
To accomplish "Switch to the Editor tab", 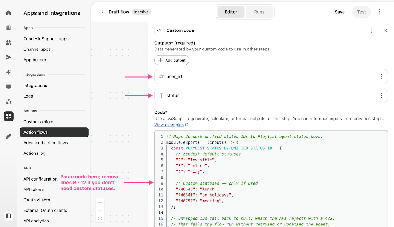I will 231,12.
